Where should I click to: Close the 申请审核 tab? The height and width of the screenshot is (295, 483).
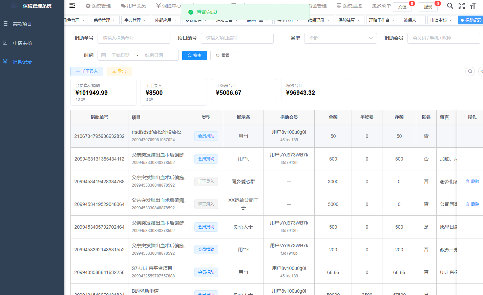point(450,20)
